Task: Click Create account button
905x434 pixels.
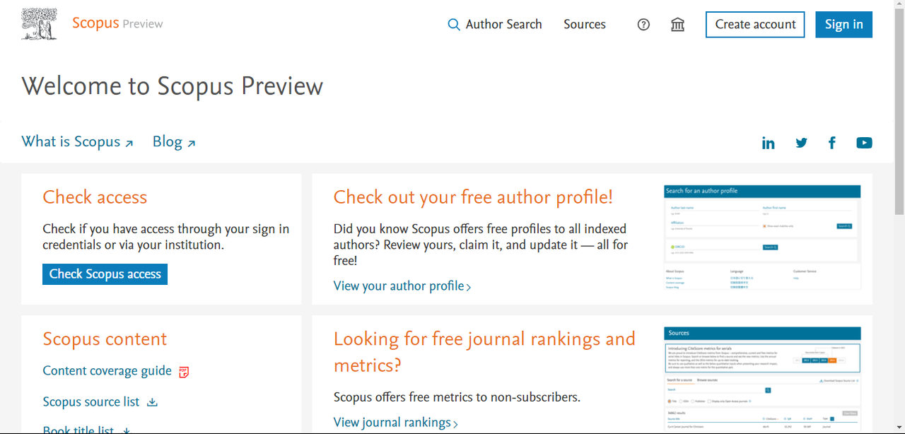Action: [755, 25]
